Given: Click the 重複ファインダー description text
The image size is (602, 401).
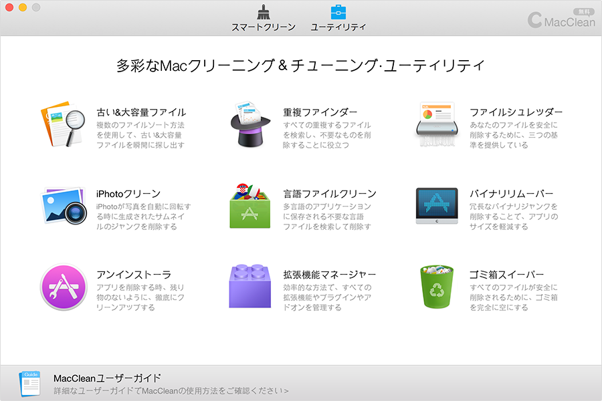Looking at the screenshot, I should coord(327,135).
